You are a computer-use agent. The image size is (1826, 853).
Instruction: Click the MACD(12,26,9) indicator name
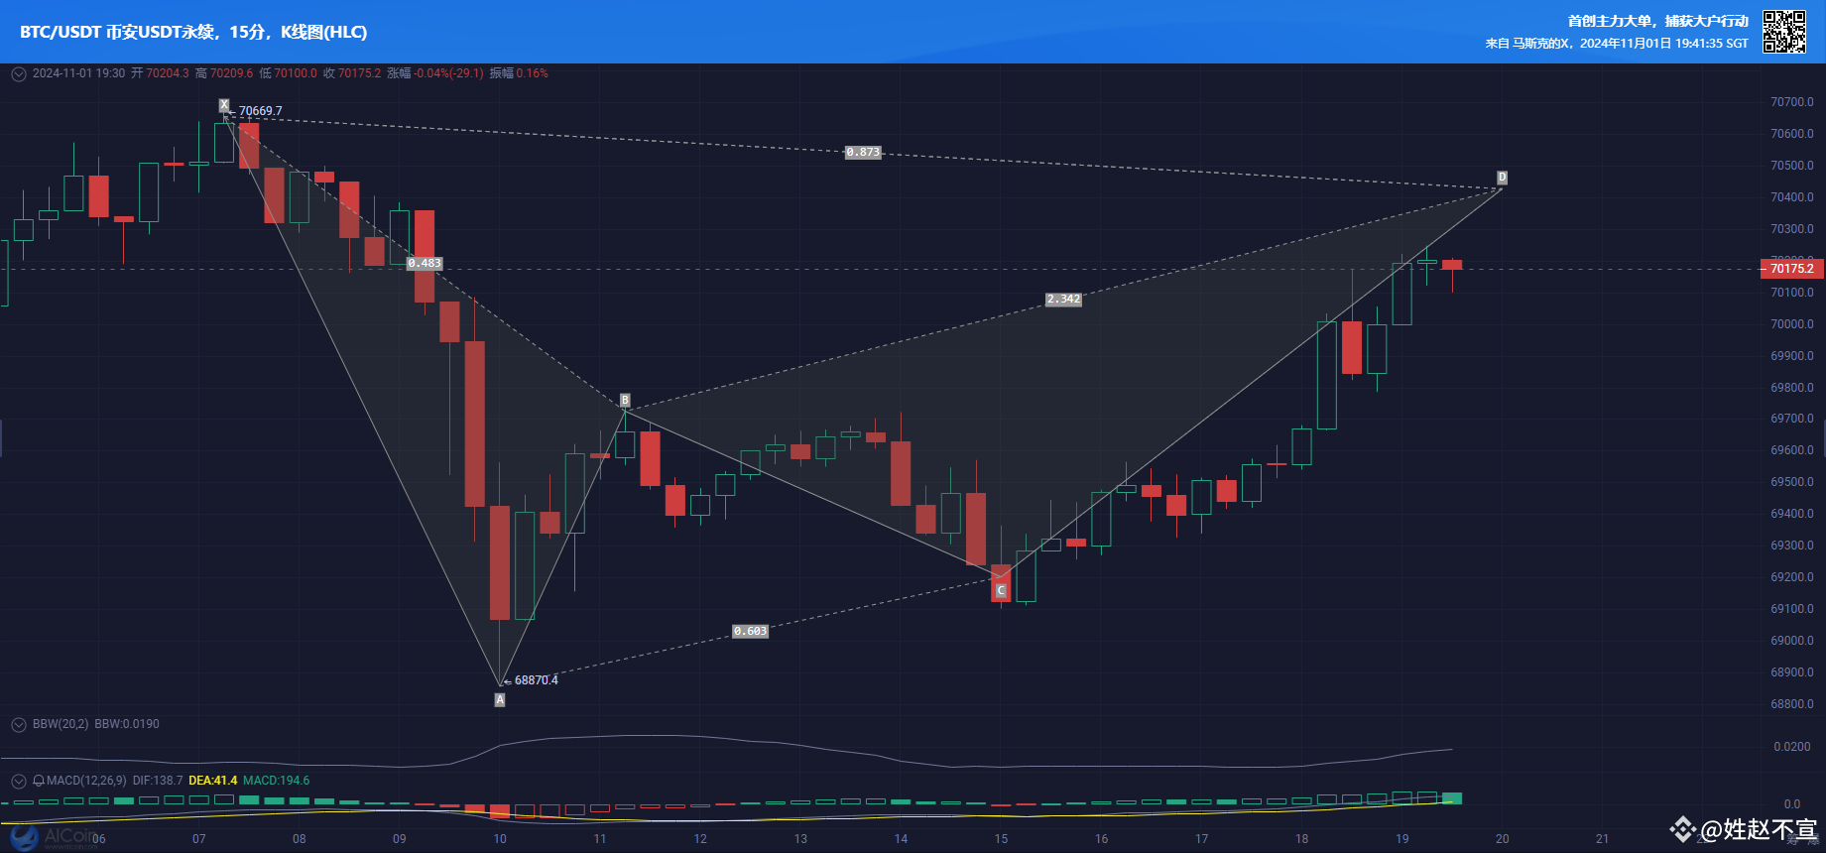[x=86, y=781]
